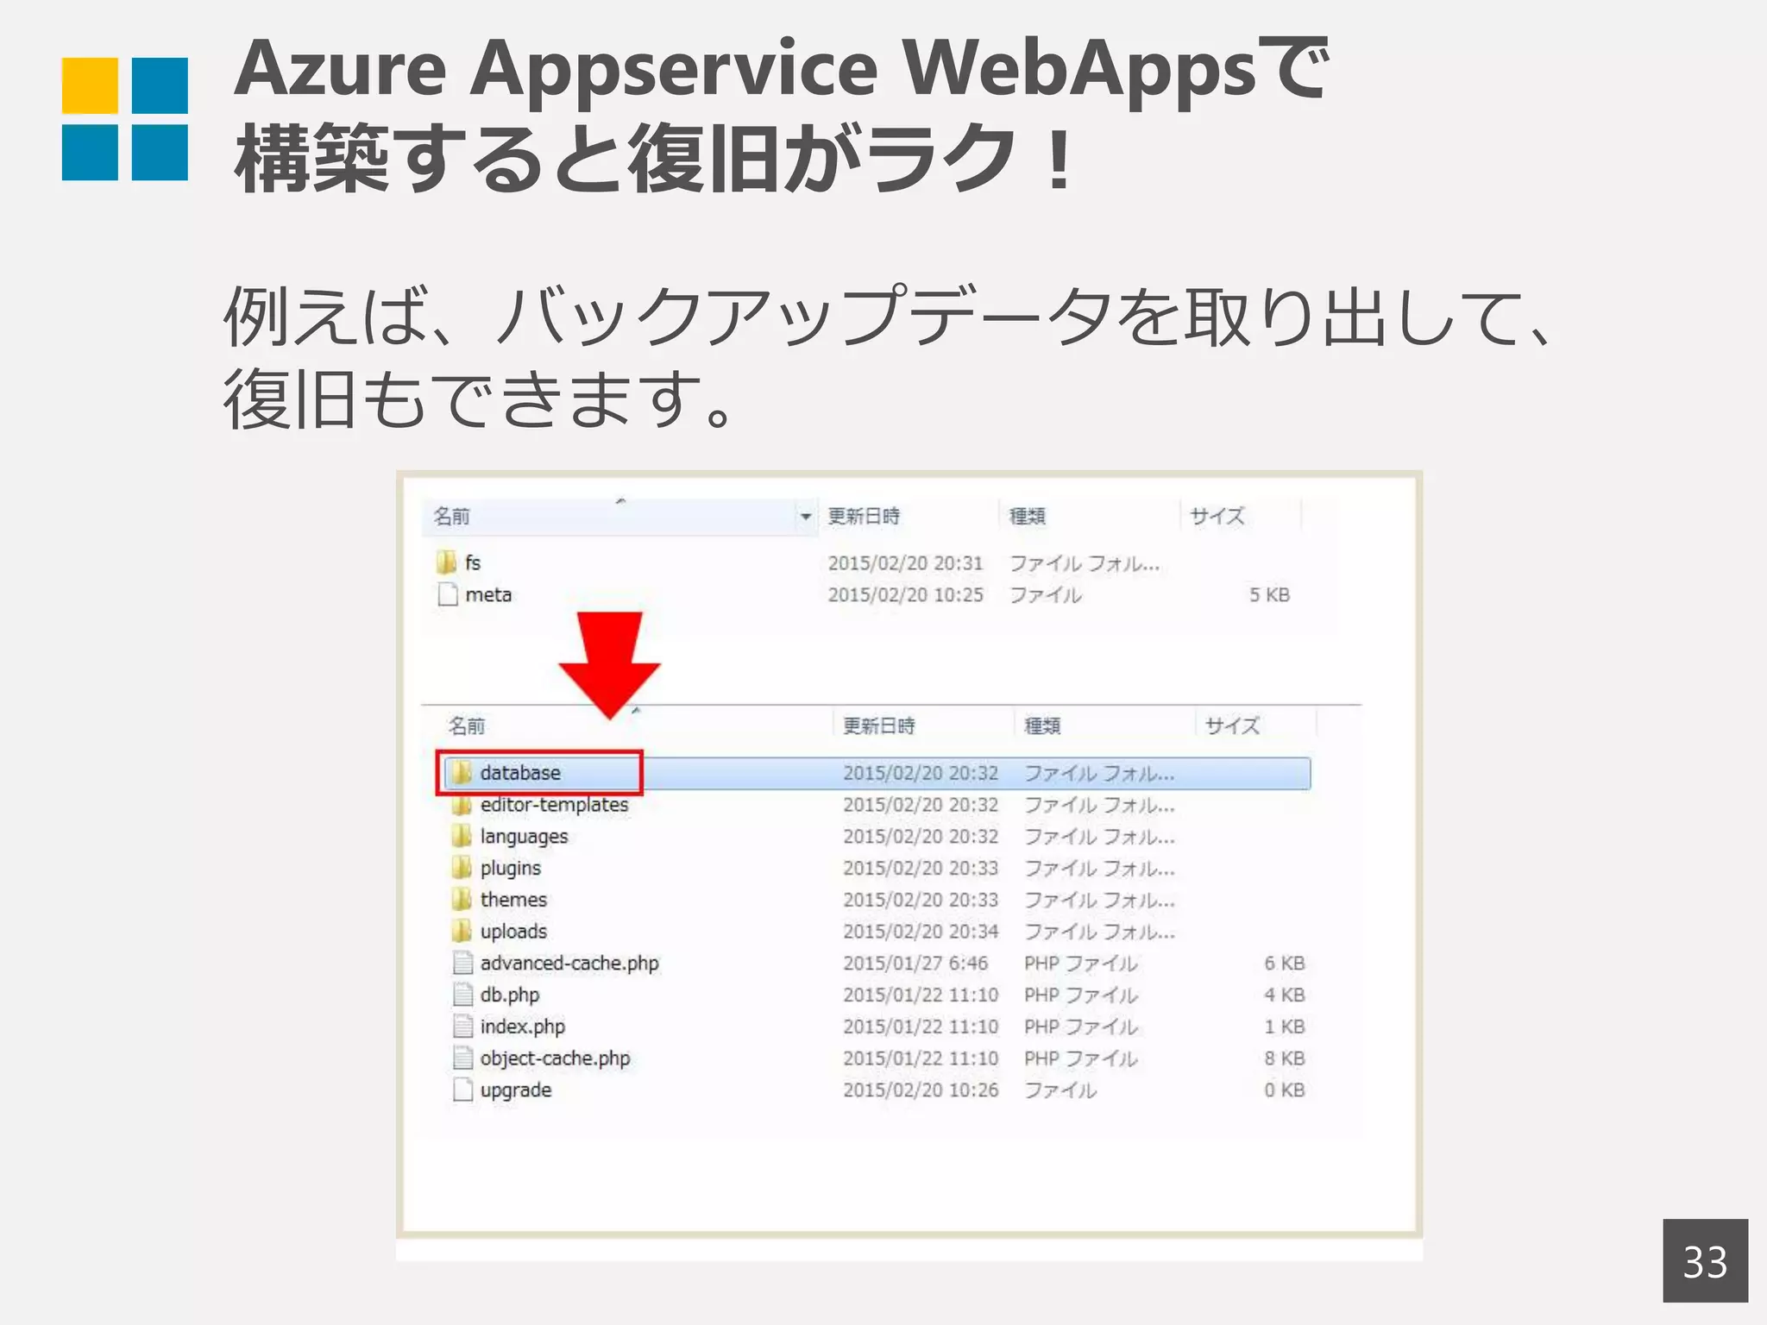The image size is (1767, 1325).
Task: Click the upgrade date 2015/02/20 10:26
Action: point(921,1090)
